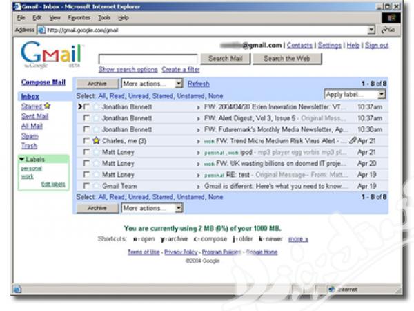Click the bottom Archive button

(x=97, y=208)
